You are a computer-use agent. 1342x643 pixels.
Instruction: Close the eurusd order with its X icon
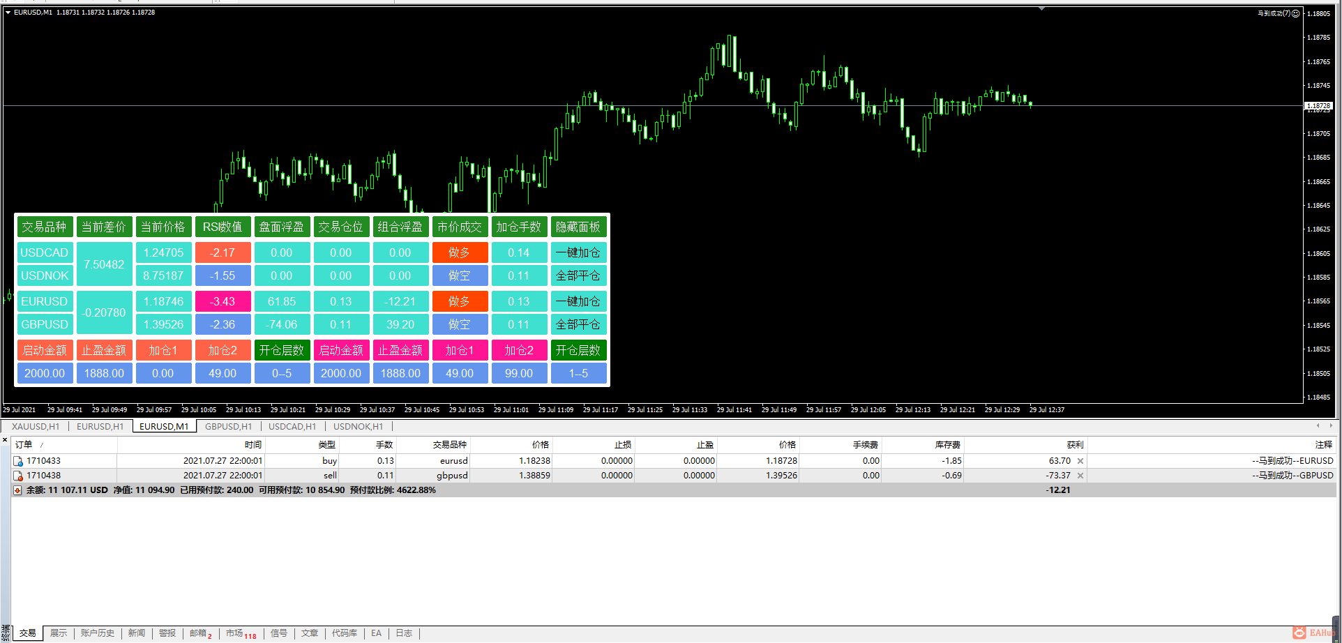click(x=1080, y=461)
